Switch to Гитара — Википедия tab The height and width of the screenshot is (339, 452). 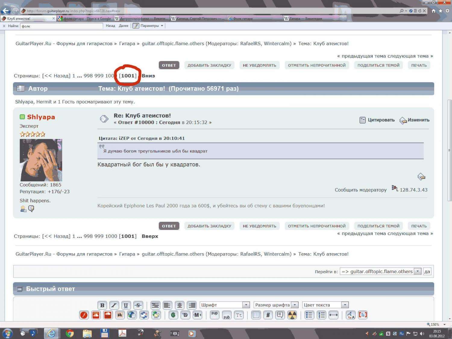(x=311, y=19)
